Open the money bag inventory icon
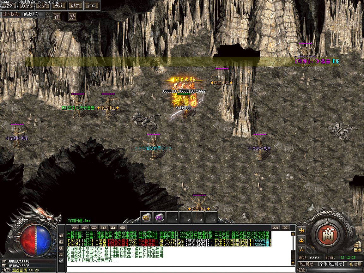The width and height of the screenshot is (364, 273). coord(301,240)
